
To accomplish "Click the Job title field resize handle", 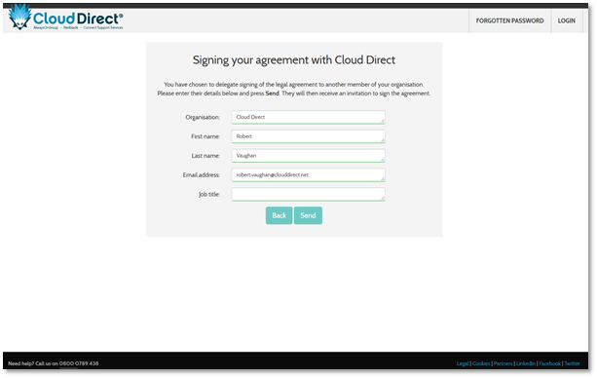I will point(383,198).
